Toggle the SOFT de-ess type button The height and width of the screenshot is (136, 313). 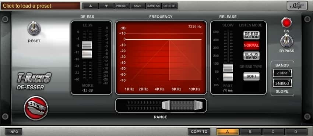click(252, 76)
